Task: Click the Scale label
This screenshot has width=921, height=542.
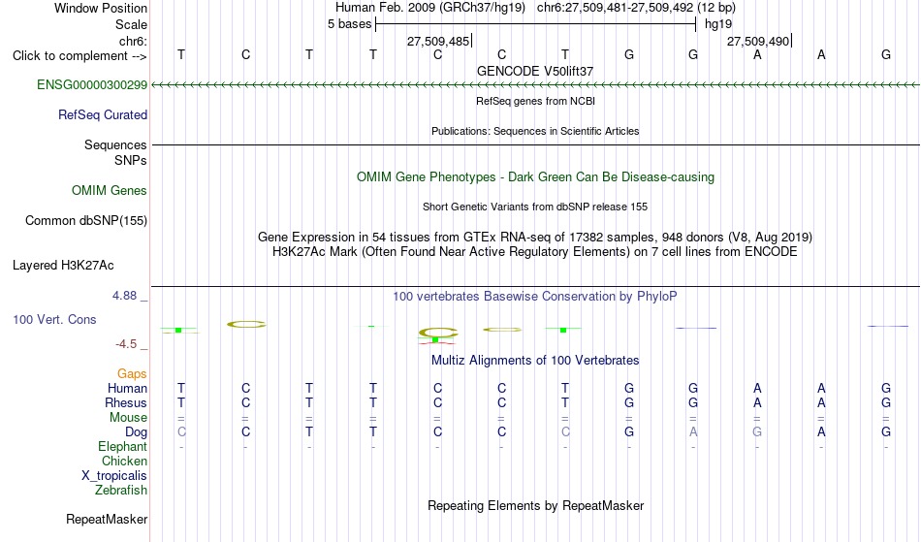Action: click(x=131, y=25)
